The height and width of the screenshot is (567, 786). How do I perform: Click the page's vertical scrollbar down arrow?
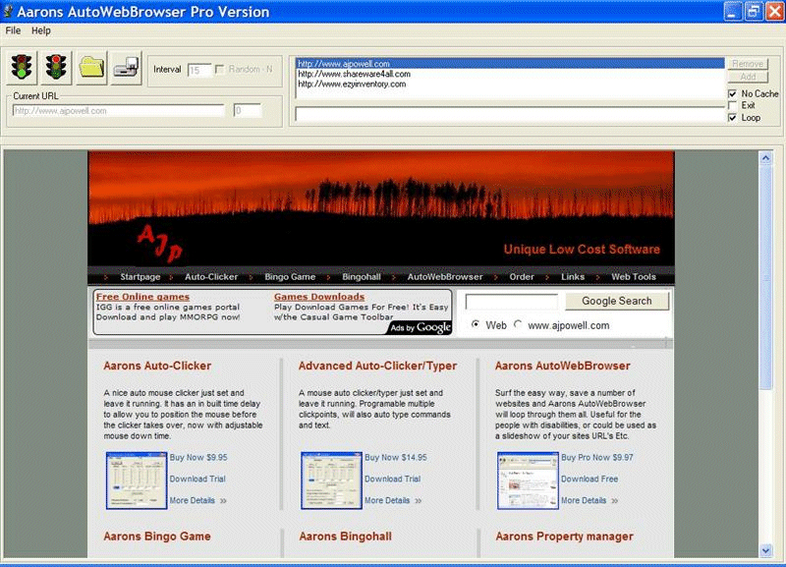coord(766,550)
